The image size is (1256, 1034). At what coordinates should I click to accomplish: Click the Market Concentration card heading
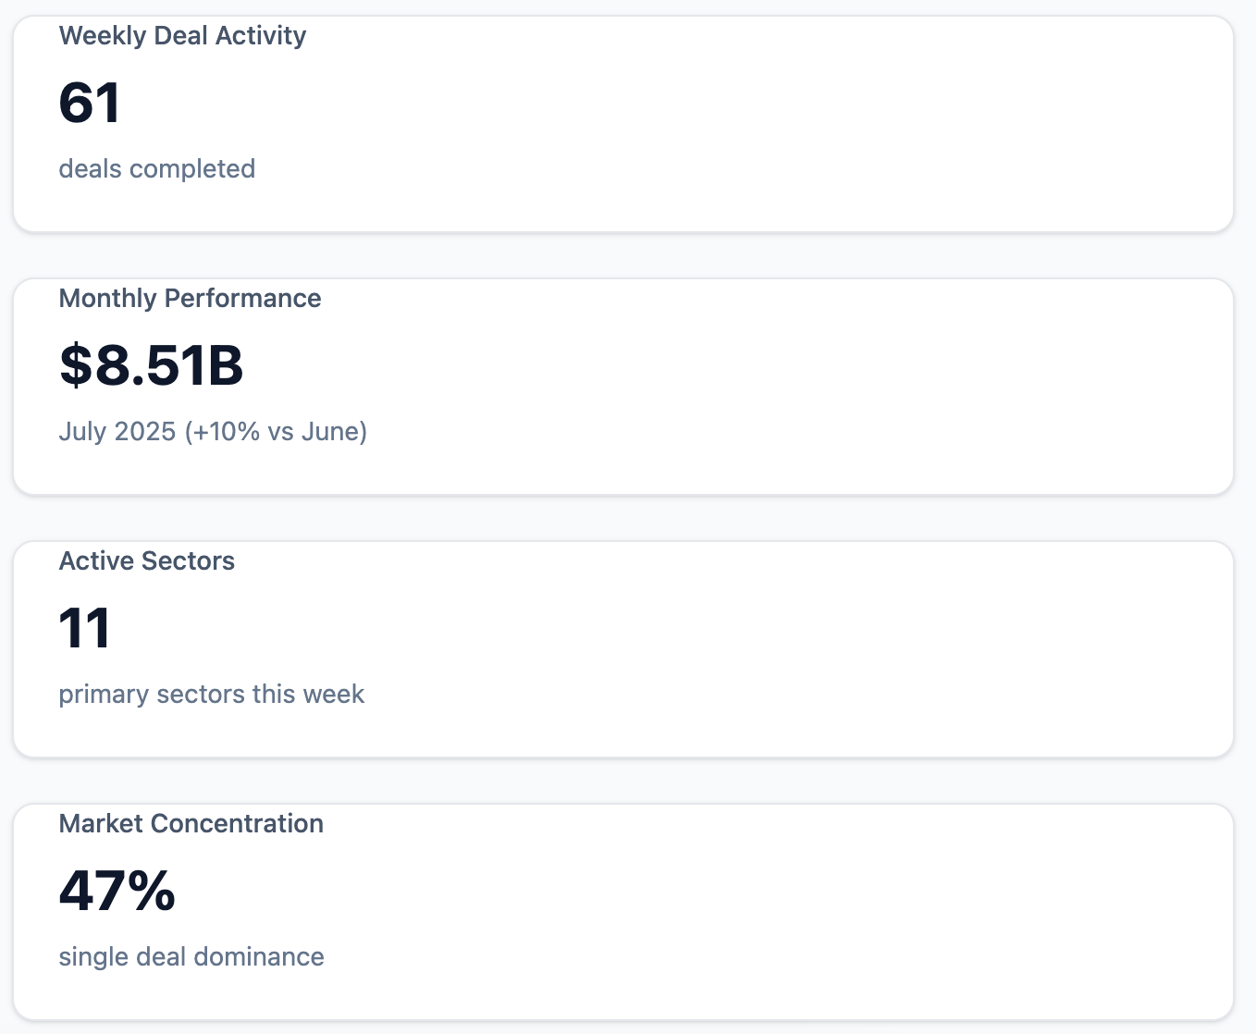pos(191,824)
